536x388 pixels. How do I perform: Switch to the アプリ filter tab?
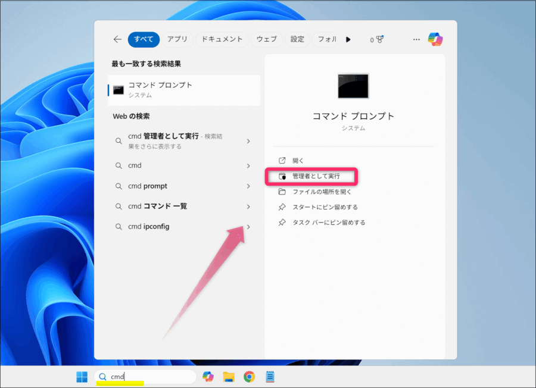click(x=177, y=39)
